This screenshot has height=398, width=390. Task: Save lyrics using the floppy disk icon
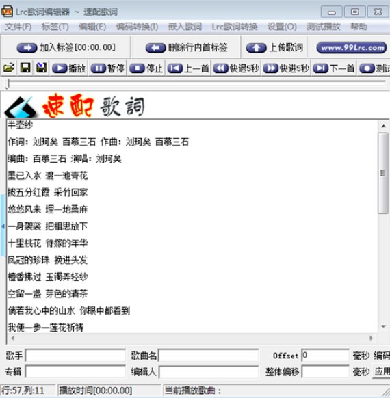(25, 68)
